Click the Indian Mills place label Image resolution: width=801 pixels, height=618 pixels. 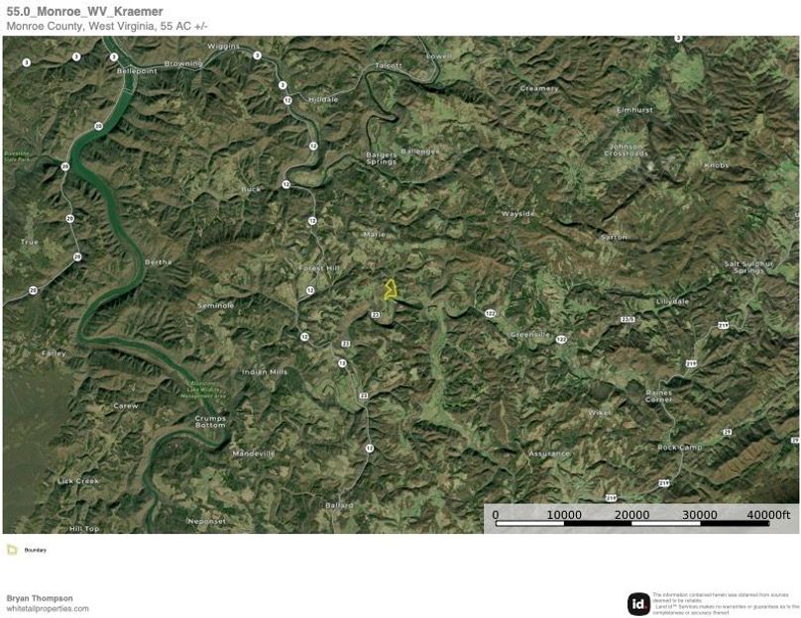coord(264,371)
